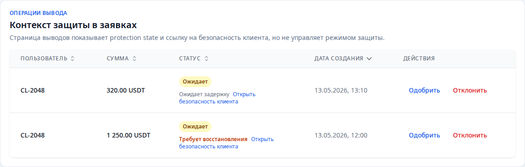This screenshot has height=167, width=525.
Task: Click Ожидает badge in 320.00 USDT row
Action: click(x=195, y=82)
